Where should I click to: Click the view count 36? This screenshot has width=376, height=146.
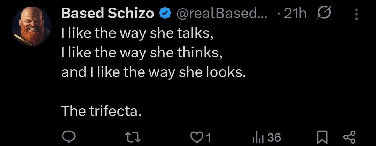tap(274, 137)
